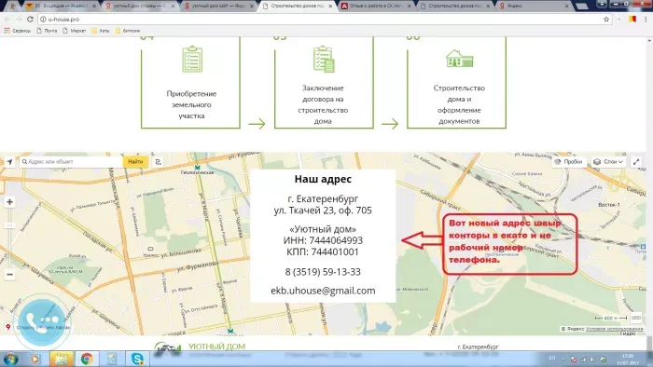Click phone number 8 (3519) 59-13-33
Screen dimensions: 653x367
(x=323, y=272)
